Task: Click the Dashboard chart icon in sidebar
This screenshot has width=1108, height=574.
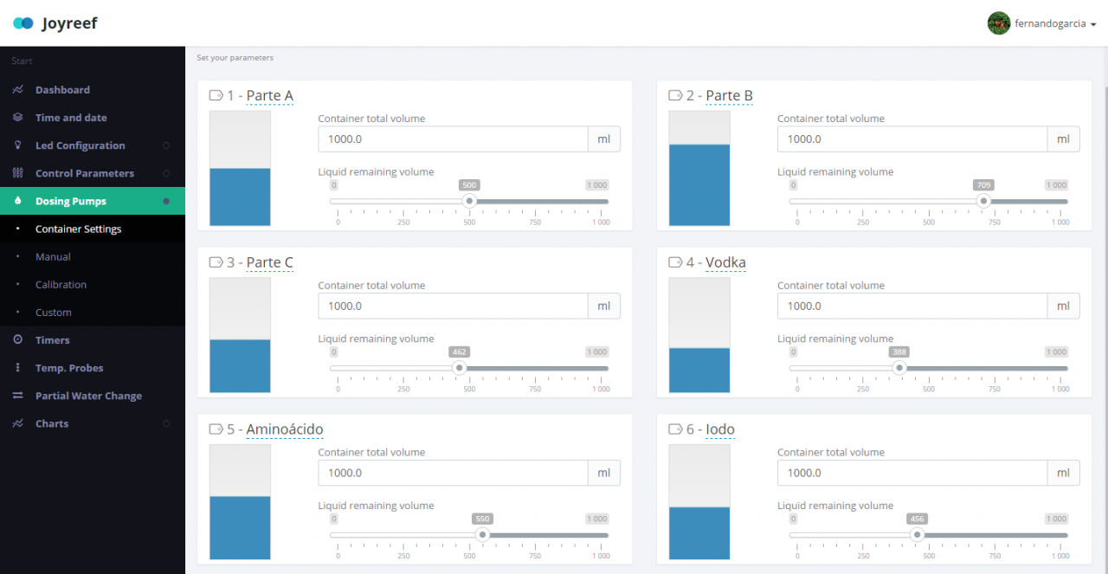Action: [18, 90]
